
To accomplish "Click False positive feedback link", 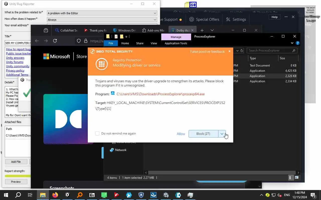I will tap(207, 51).
